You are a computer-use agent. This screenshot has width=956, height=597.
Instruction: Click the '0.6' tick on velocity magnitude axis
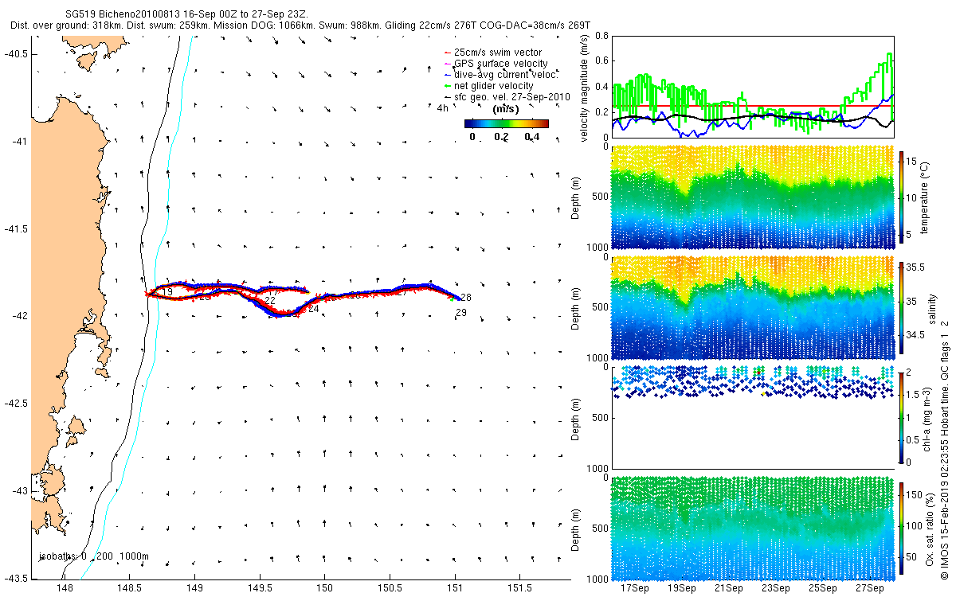pos(601,61)
